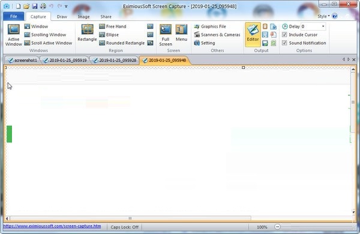
Task: Click the unlabeled region icon beside Free Hand
Action: tap(150, 26)
